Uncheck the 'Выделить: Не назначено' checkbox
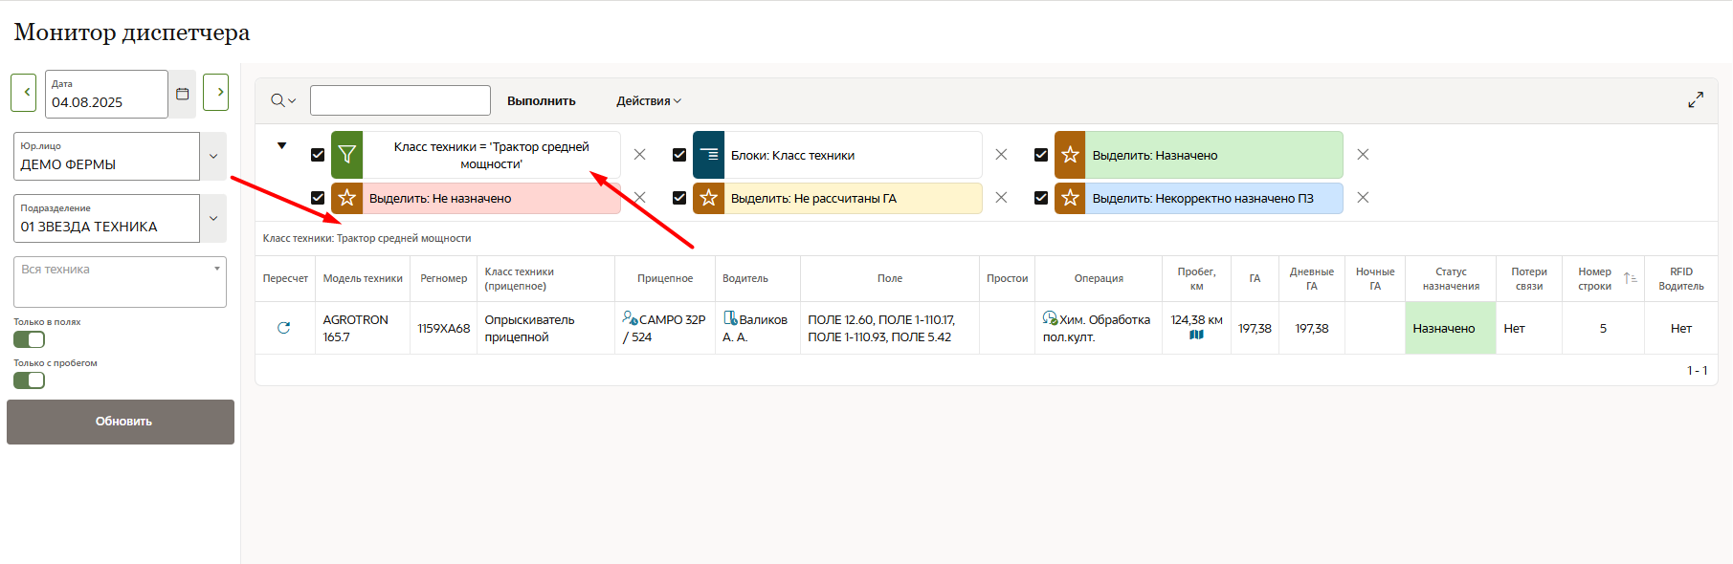This screenshot has height=564, width=1733. tap(318, 198)
